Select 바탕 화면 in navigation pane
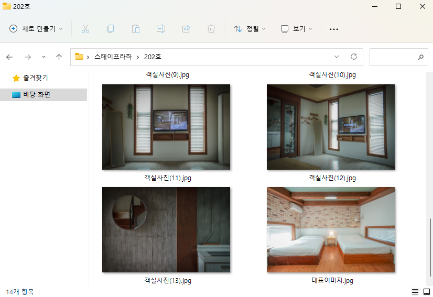 click(44, 95)
